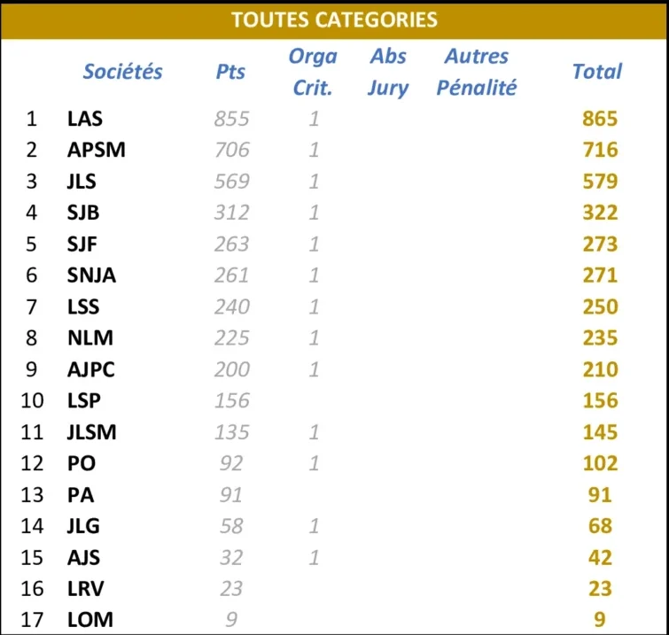This screenshot has height=635, width=669.
Task: Select the JLSM society name
Action: (x=92, y=432)
